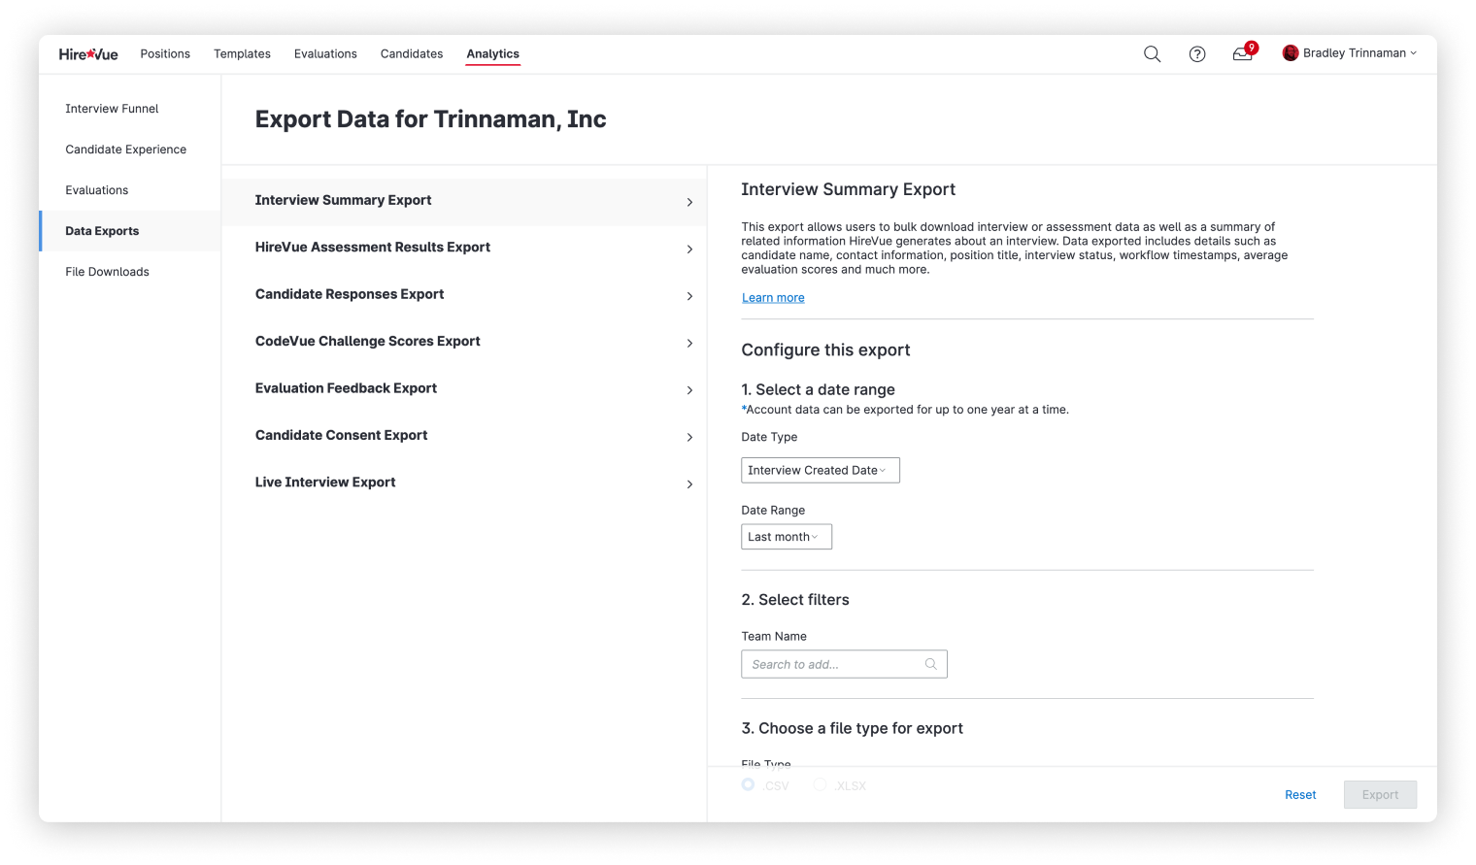Select HireVue Assessment Results Export row
Image resolution: width=1476 pixels, height=865 pixels.
tap(464, 248)
